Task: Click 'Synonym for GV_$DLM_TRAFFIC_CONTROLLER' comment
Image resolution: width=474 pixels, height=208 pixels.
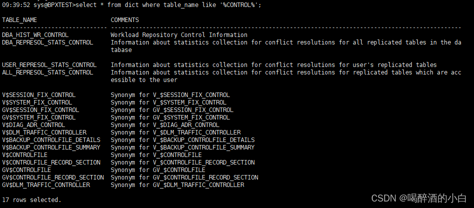Action: coord(177,185)
